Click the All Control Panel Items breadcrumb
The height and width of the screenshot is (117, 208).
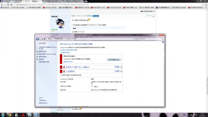tap(59, 39)
